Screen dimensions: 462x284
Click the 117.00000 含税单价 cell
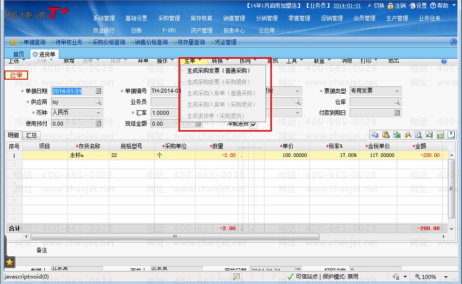click(x=378, y=155)
